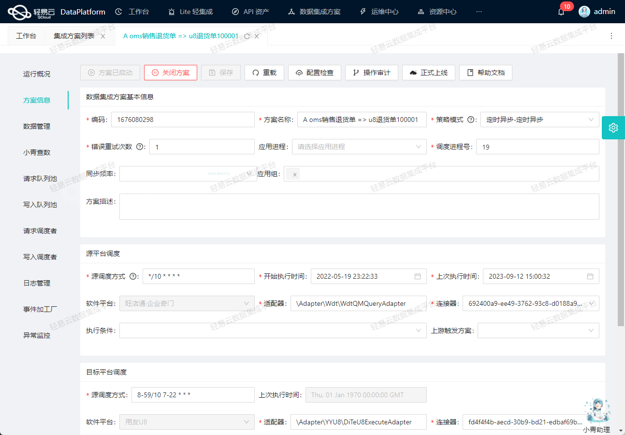Remove the tag in 应用组 field
625x435 pixels.
click(294, 174)
